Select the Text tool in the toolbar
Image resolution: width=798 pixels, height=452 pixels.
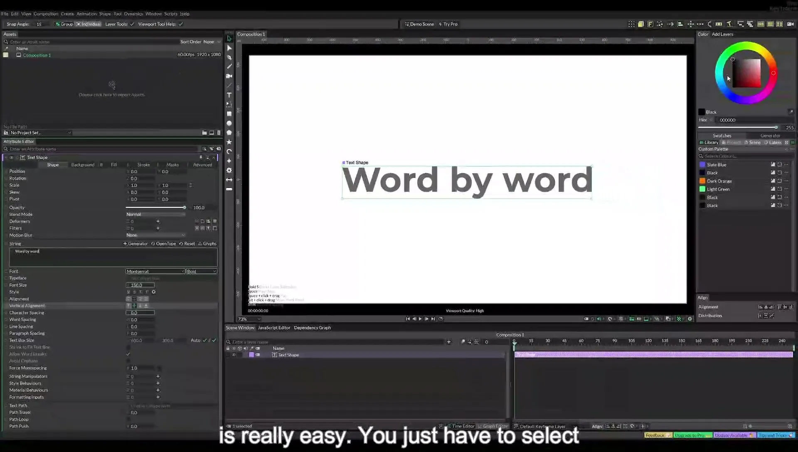pos(229,95)
